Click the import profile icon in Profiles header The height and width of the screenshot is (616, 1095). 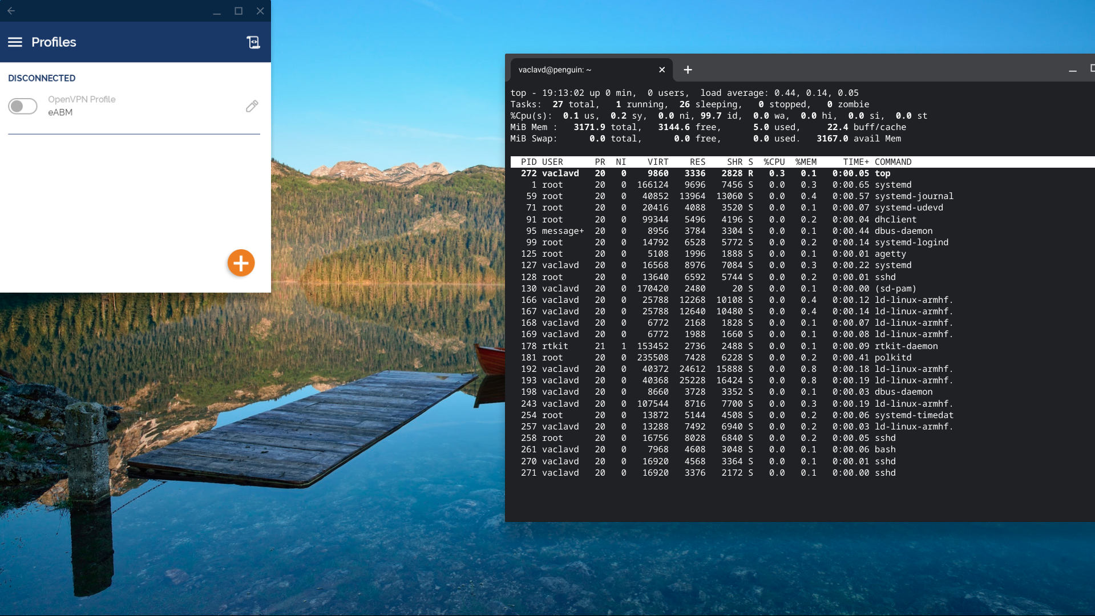(253, 42)
